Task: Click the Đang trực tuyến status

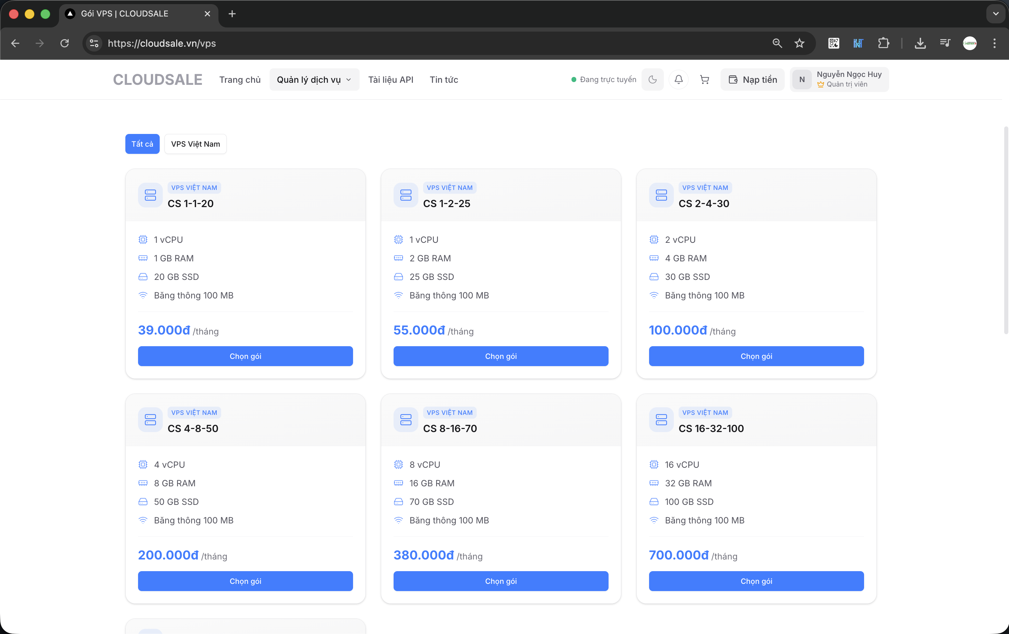Action: [x=604, y=80]
